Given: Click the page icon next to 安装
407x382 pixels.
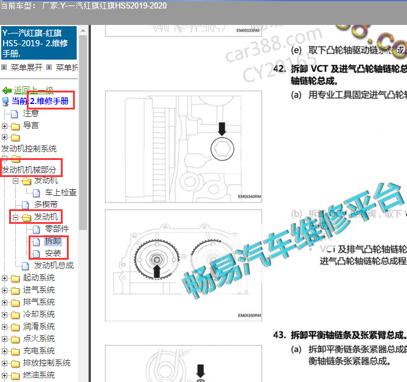Looking at the screenshot, I should click(37, 254).
